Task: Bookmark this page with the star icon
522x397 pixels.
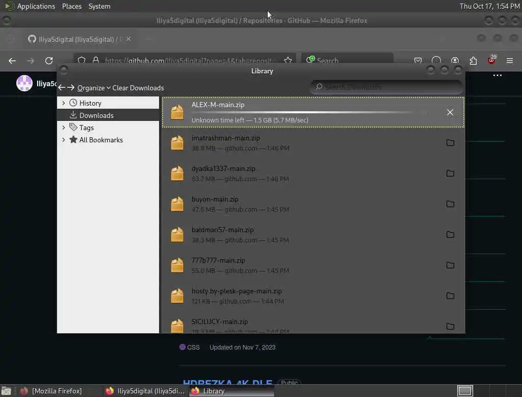Action: tap(288, 61)
